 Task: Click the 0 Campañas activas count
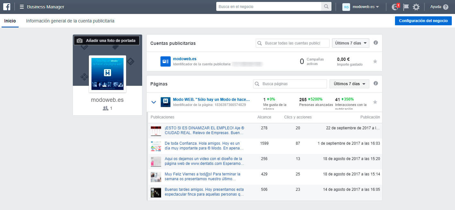pyautogui.click(x=302, y=61)
